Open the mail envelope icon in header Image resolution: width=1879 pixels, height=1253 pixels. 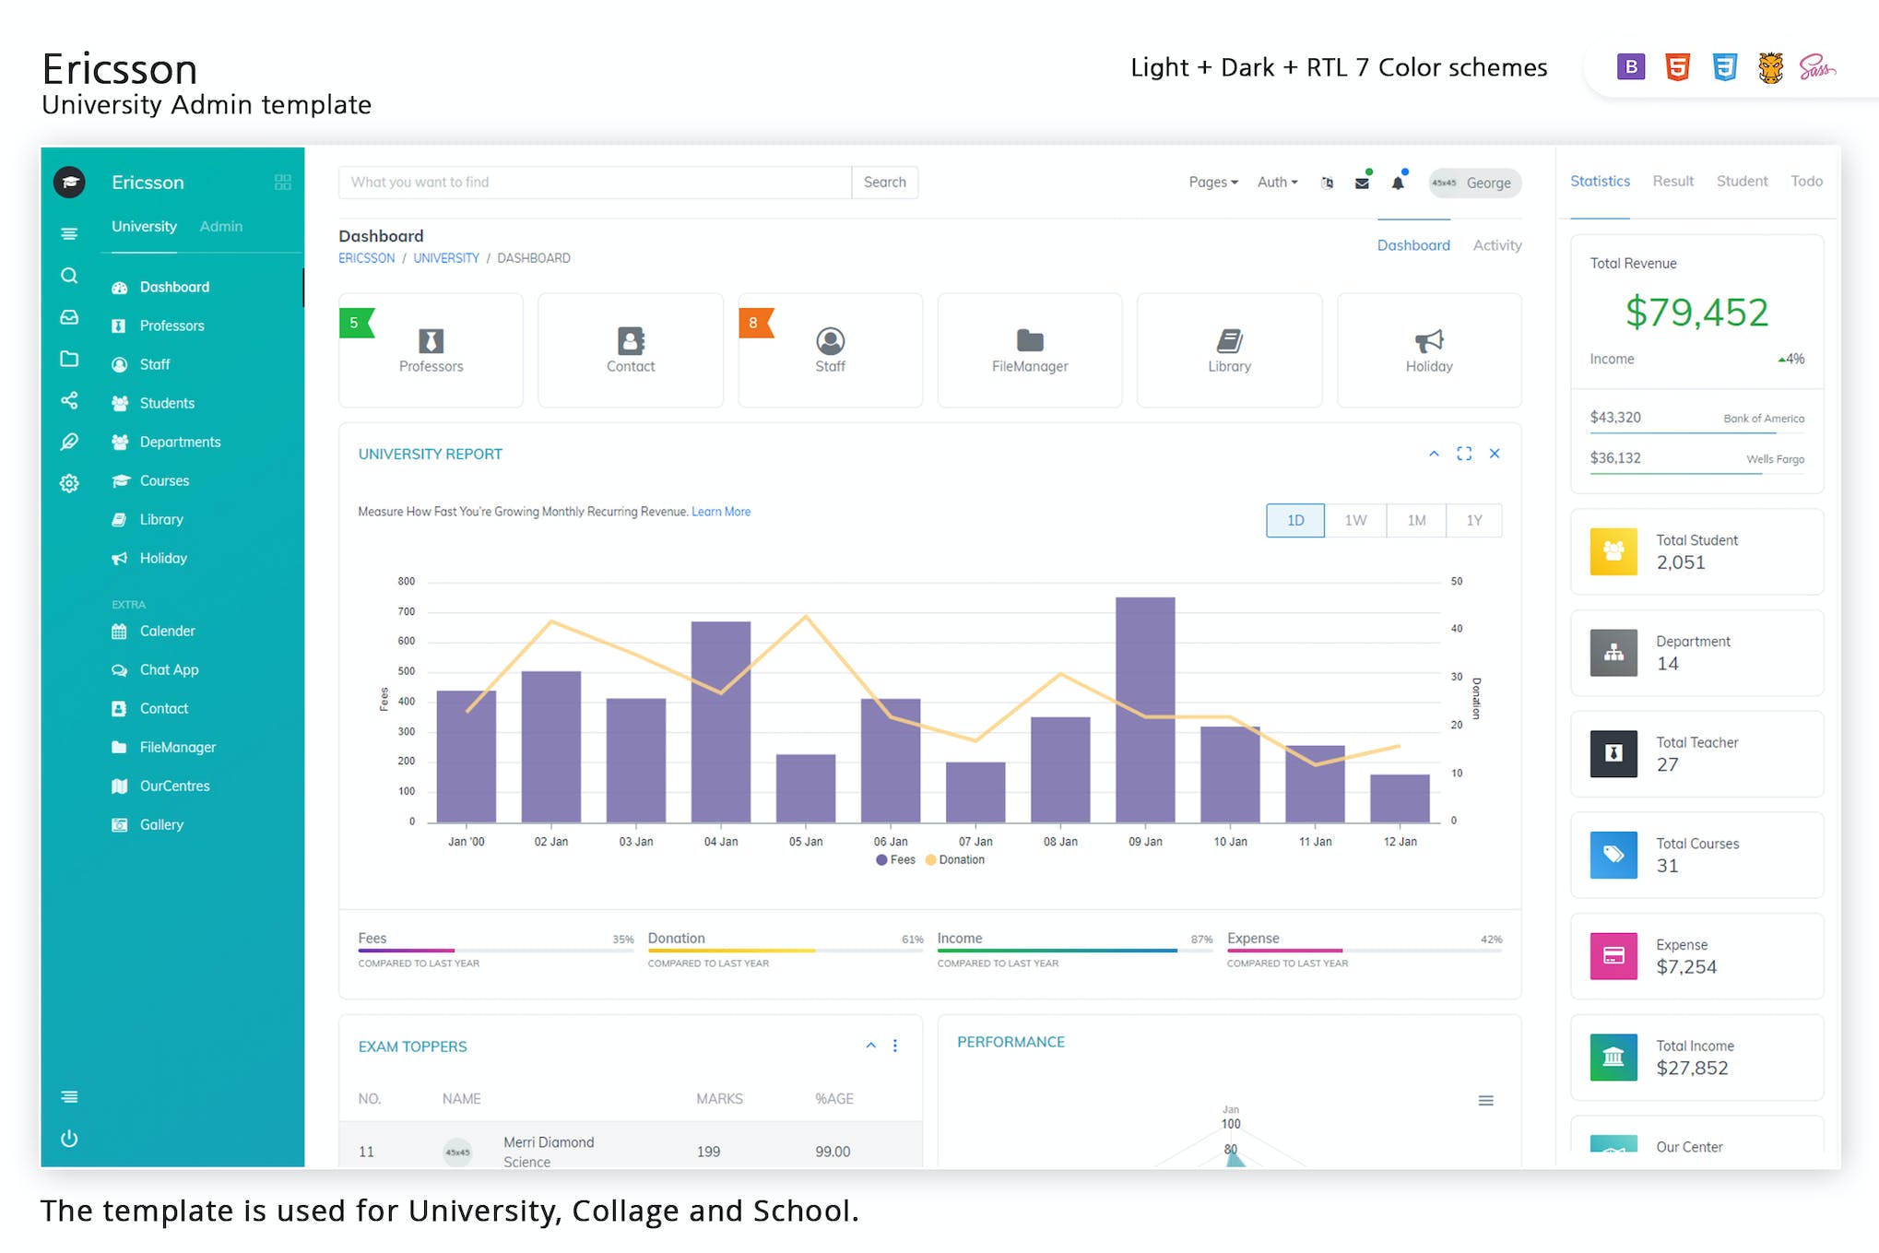pyautogui.click(x=1362, y=183)
